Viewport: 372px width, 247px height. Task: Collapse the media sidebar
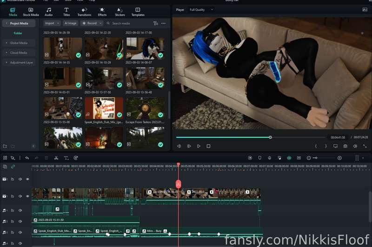click(x=33, y=146)
